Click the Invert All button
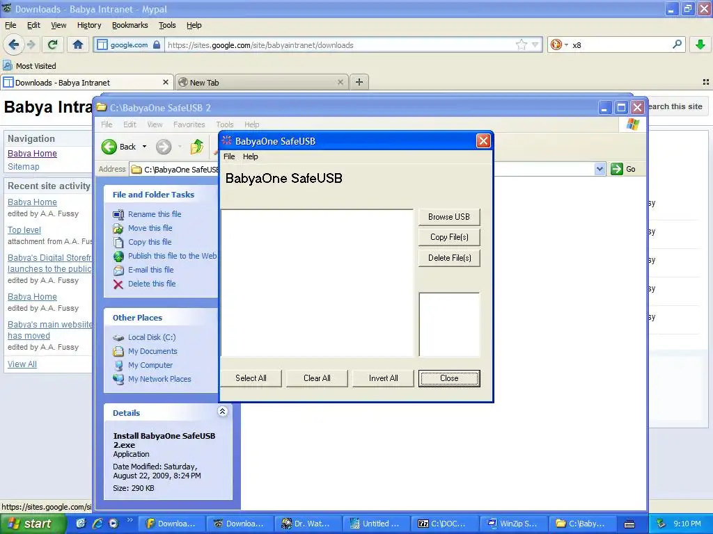The height and width of the screenshot is (534, 713). point(383,378)
